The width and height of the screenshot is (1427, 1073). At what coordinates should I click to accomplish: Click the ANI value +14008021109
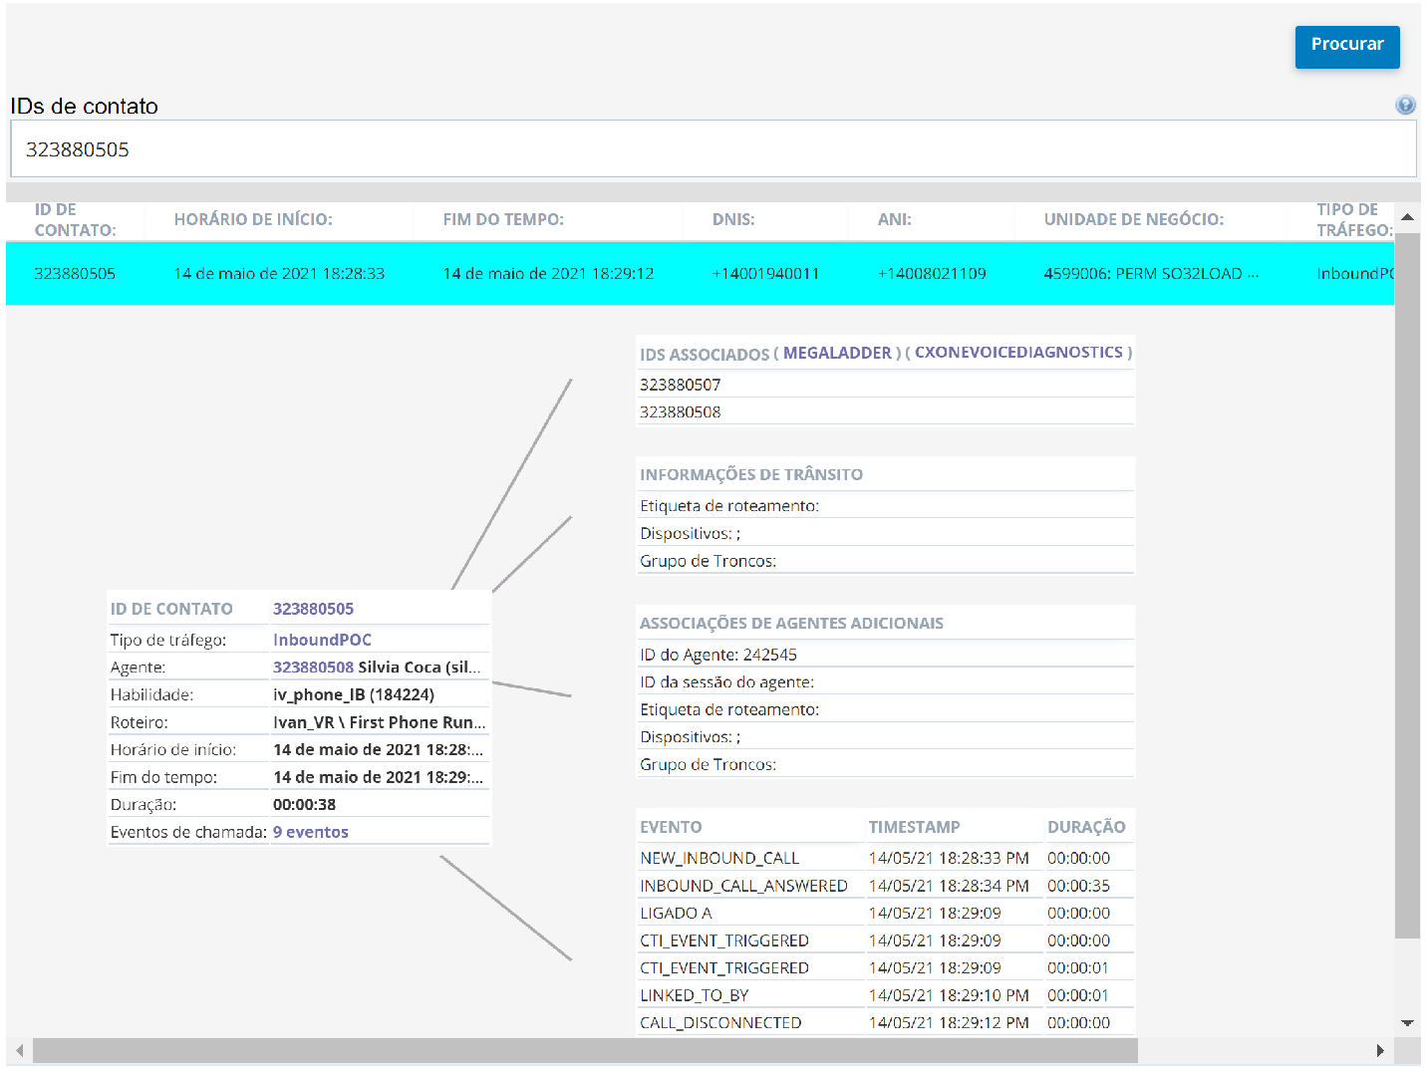point(932,274)
